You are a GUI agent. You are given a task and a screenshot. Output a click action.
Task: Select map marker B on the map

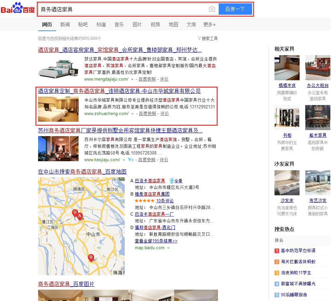click(x=91, y=258)
